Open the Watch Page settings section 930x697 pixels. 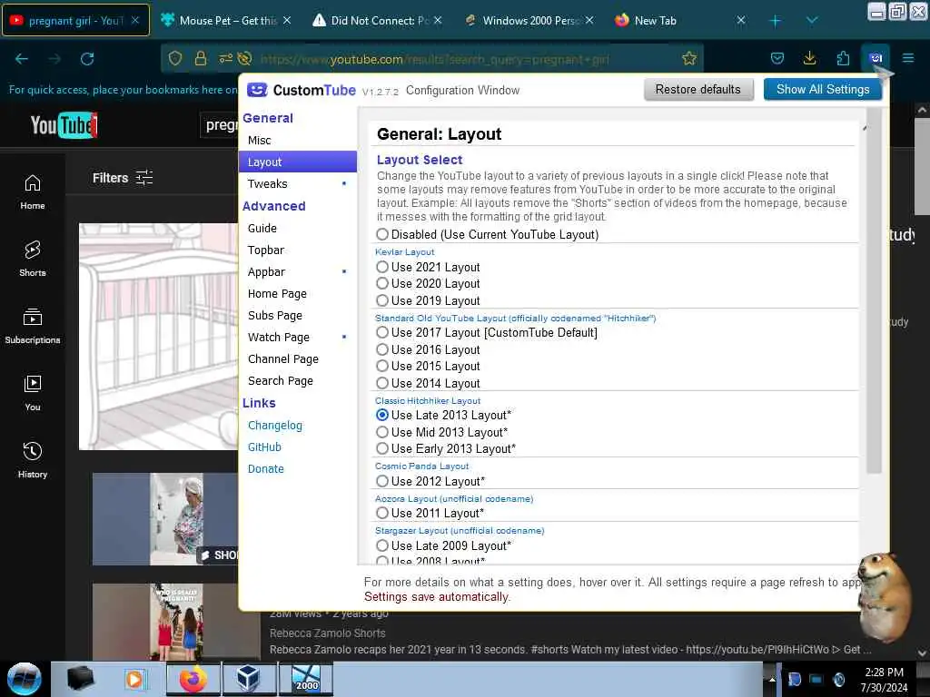298,338
